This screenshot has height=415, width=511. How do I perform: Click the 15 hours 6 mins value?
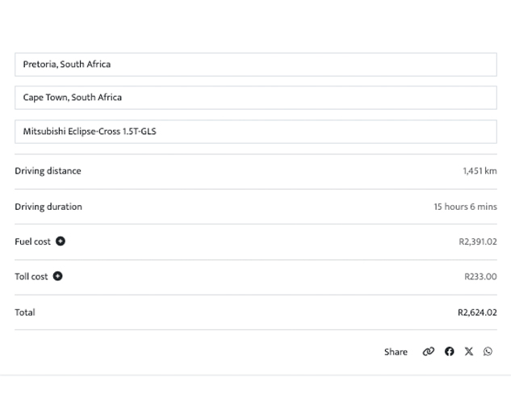click(x=465, y=207)
